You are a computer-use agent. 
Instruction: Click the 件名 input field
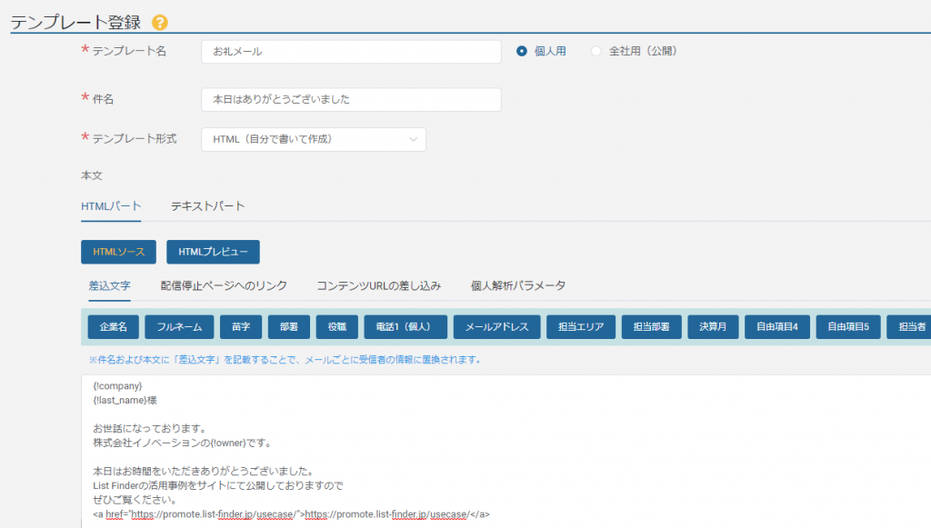pyautogui.click(x=351, y=99)
